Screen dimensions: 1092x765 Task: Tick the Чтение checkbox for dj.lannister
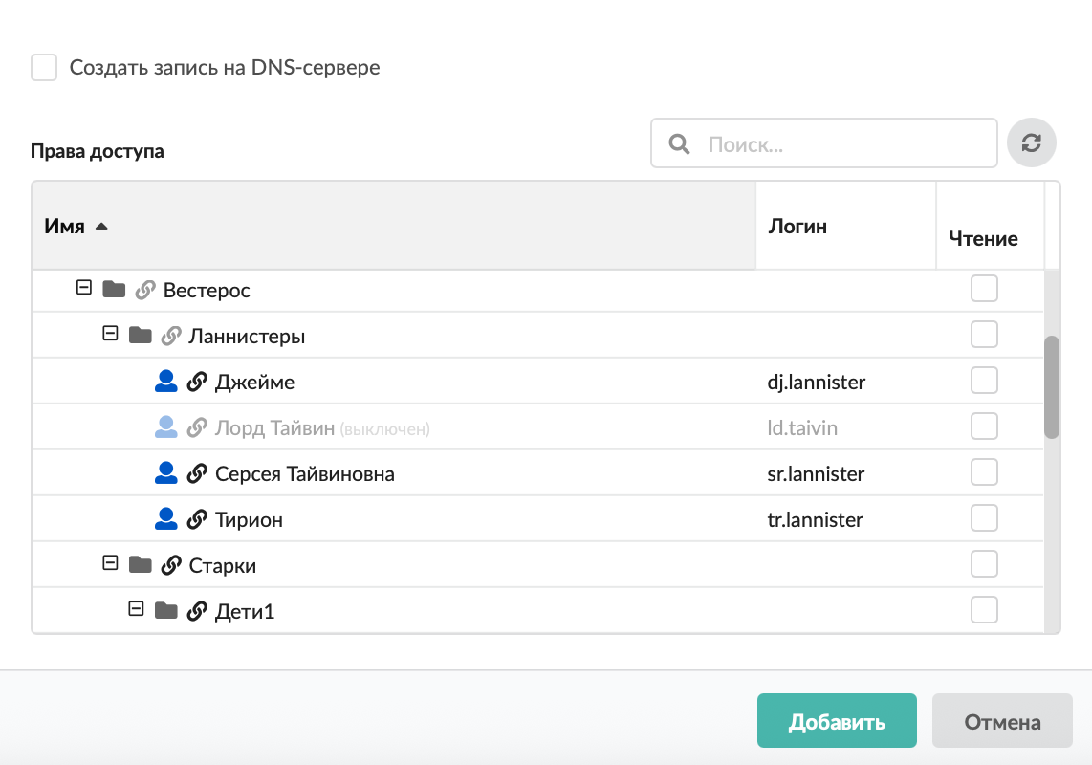coord(984,381)
